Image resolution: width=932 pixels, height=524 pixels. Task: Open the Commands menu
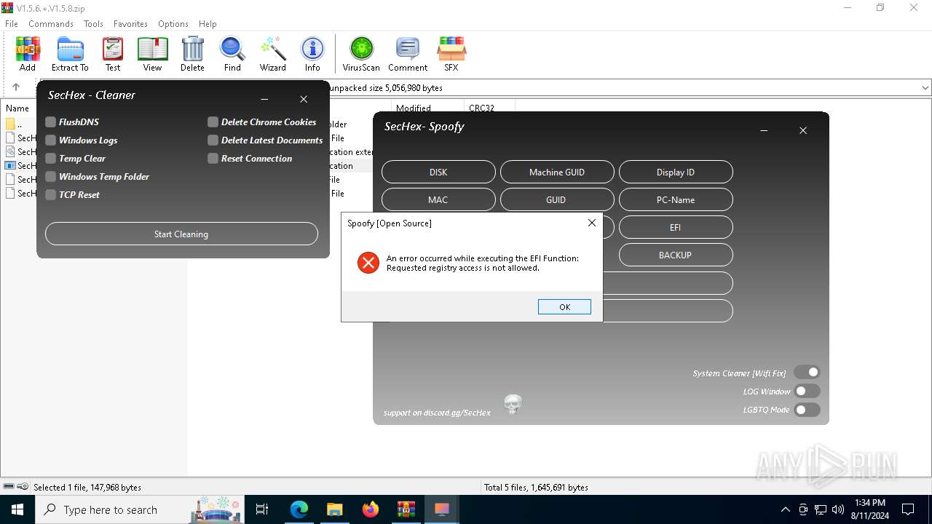pyautogui.click(x=51, y=24)
